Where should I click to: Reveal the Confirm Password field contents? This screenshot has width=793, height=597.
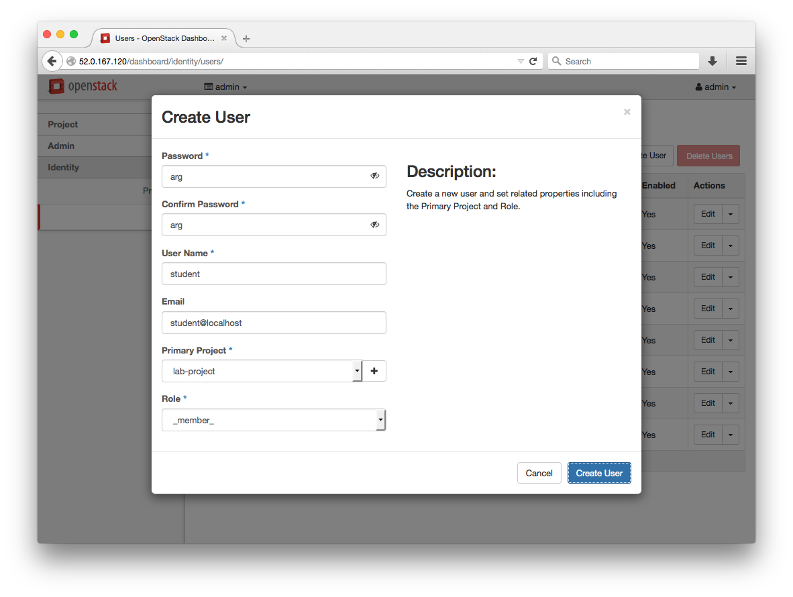pos(374,224)
